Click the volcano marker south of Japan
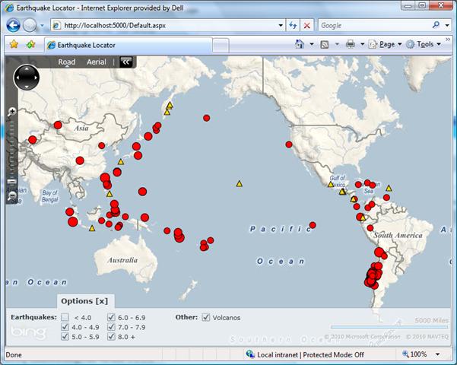Image resolution: width=457 pixels, height=365 pixels. (121, 161)
